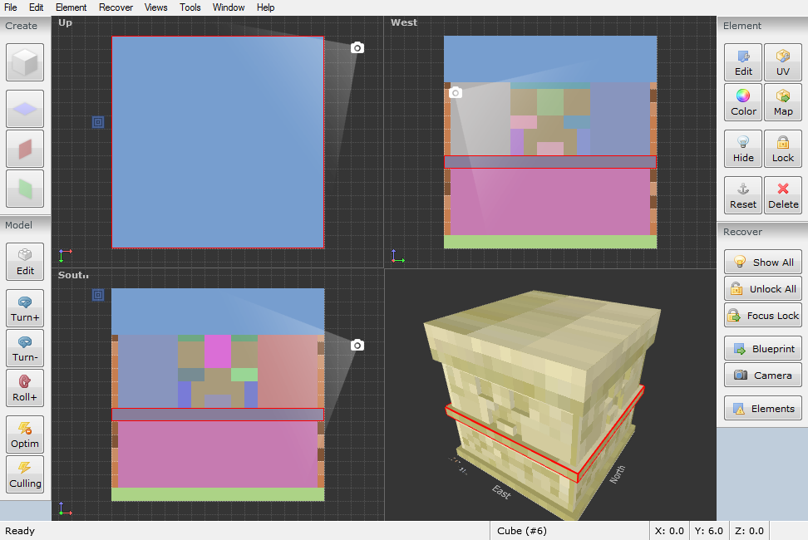Open the File menu
The width and height of the screenshot is (808, 540).
click(10, 7)
